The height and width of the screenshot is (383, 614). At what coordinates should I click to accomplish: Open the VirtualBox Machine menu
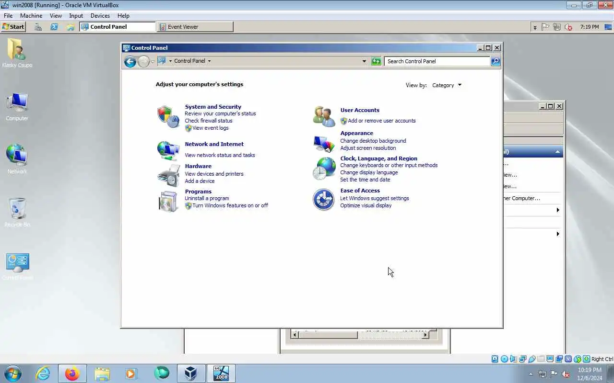31,16
